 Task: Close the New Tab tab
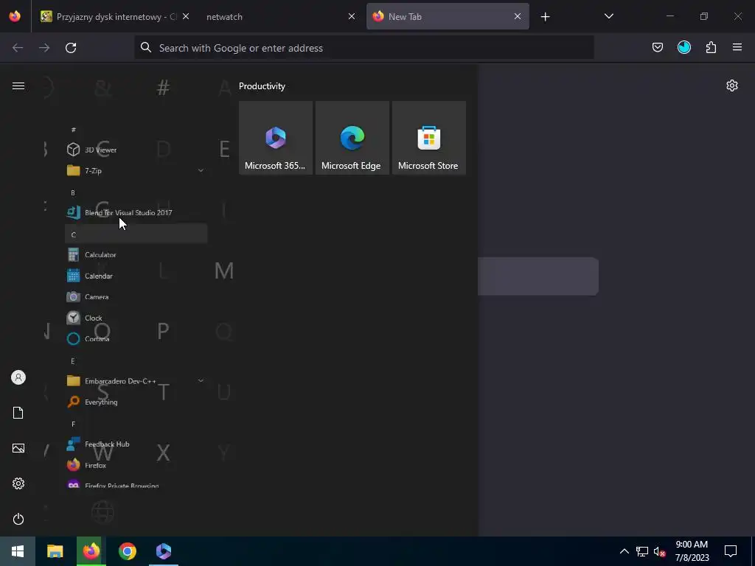(x=517, y=16)
